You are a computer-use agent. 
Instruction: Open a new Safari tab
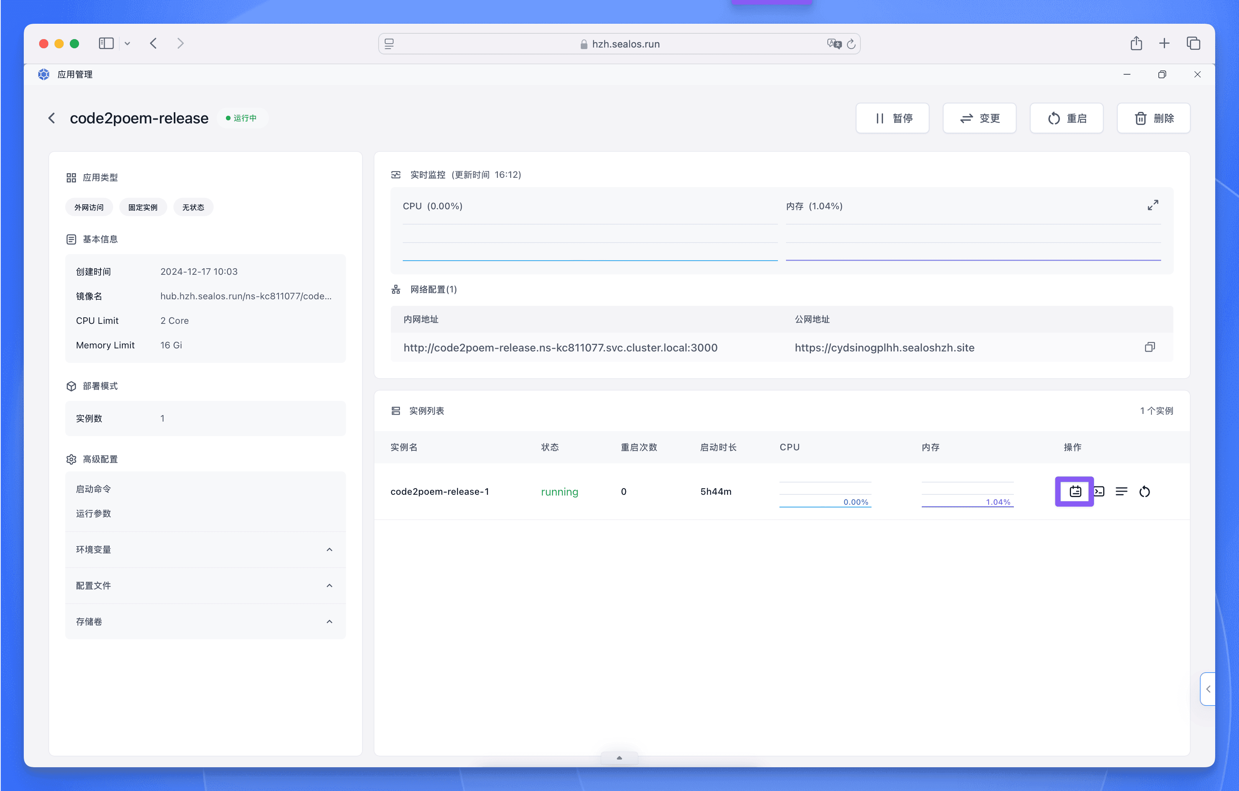(x=1164, y=43)
